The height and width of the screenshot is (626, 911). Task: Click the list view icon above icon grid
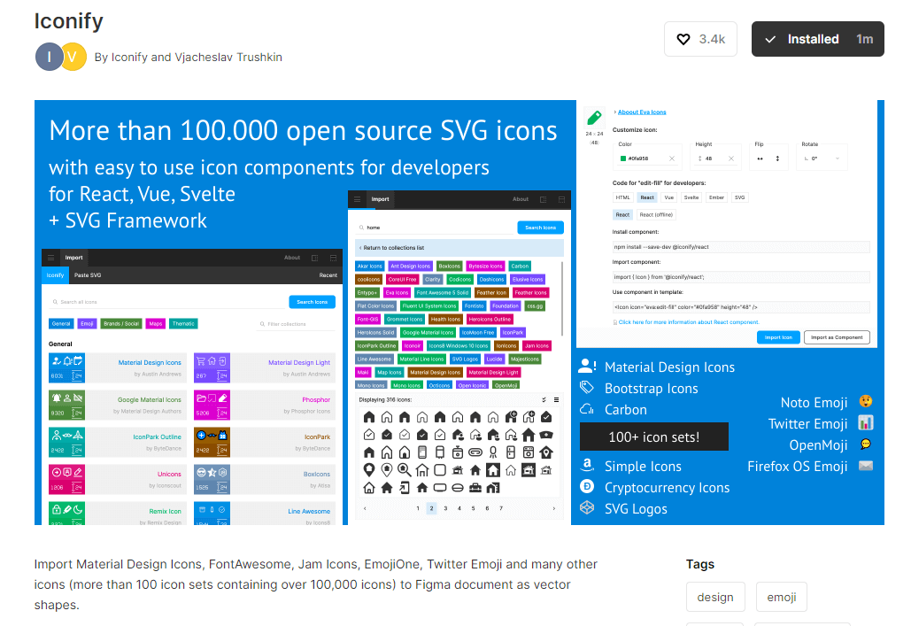tap(556, 400)
